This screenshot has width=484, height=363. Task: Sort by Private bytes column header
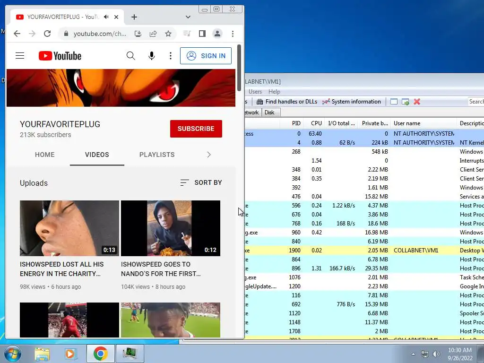(374, 123)
